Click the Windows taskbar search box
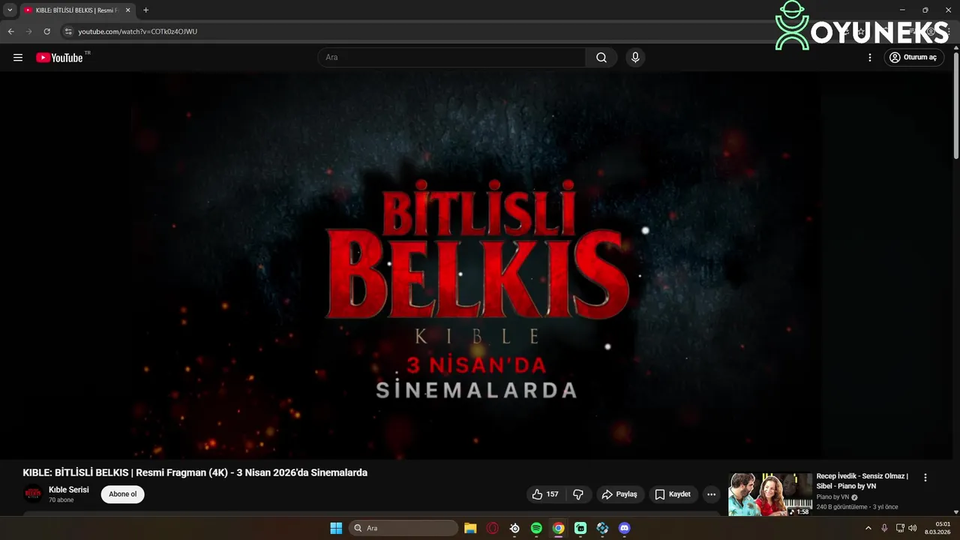The height and width of the screenshot is (540, 960). 403,528
